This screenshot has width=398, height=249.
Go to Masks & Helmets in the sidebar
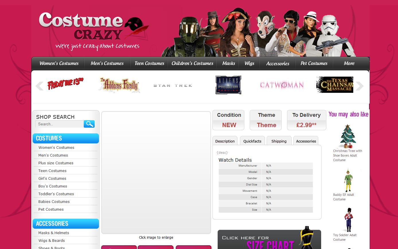pos(54,233)
